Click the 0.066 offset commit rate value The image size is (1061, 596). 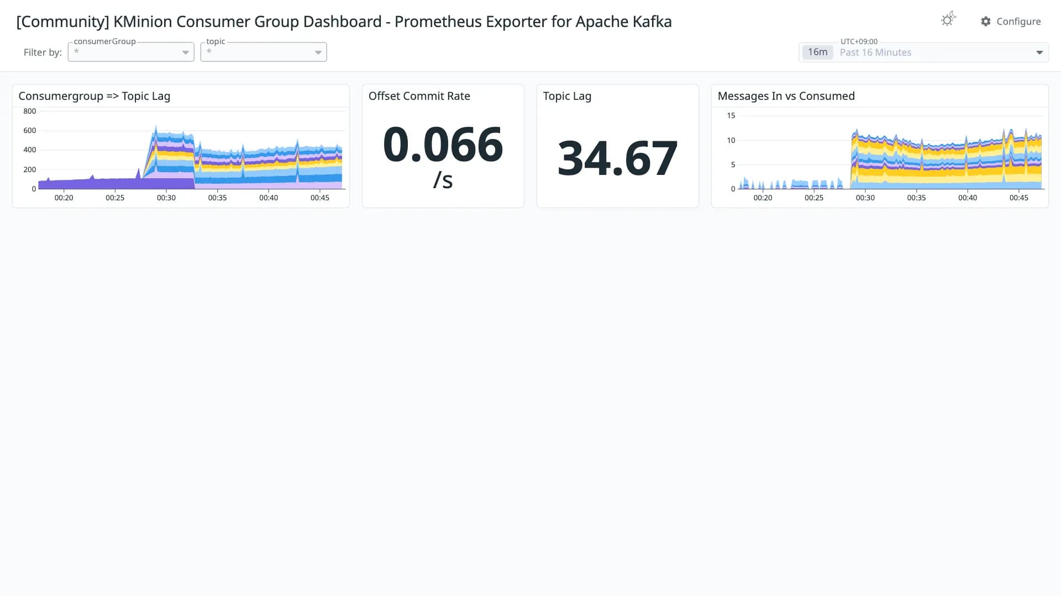[443, 145]
